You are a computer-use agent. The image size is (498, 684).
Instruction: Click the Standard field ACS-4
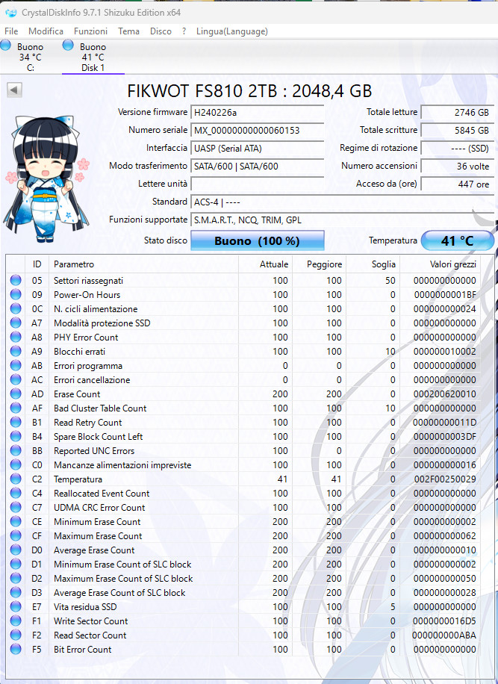(342, 202)
